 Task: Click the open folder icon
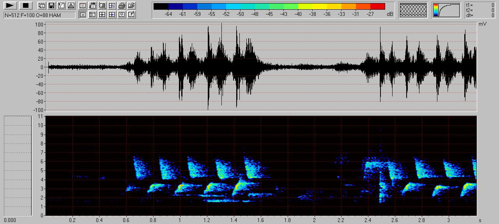click(x=131, y=5)
